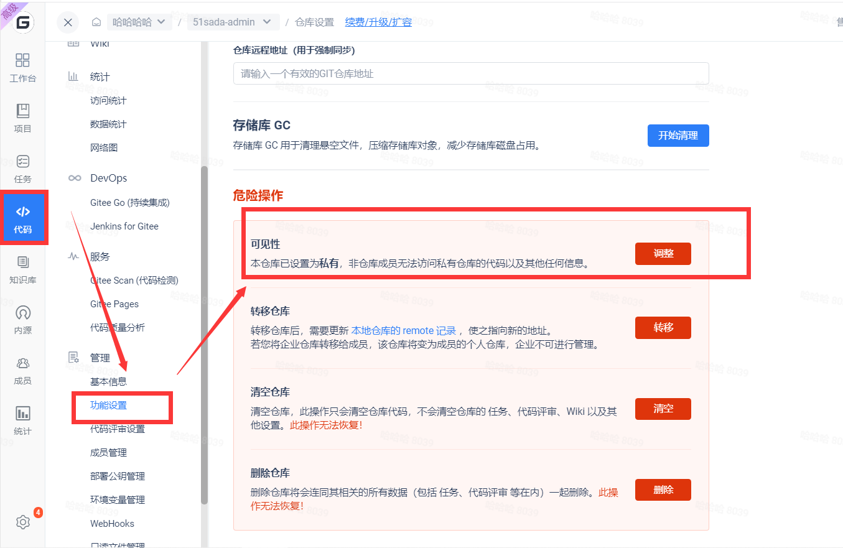Open 代码质量分析 menu item
This screenshot has height=548, width=843.
(x=118, y=328)
